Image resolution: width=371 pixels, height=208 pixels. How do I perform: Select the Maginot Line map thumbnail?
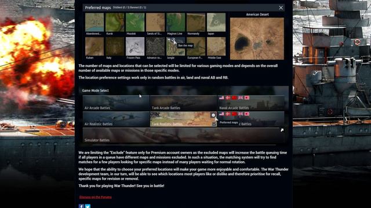[176, 23]
